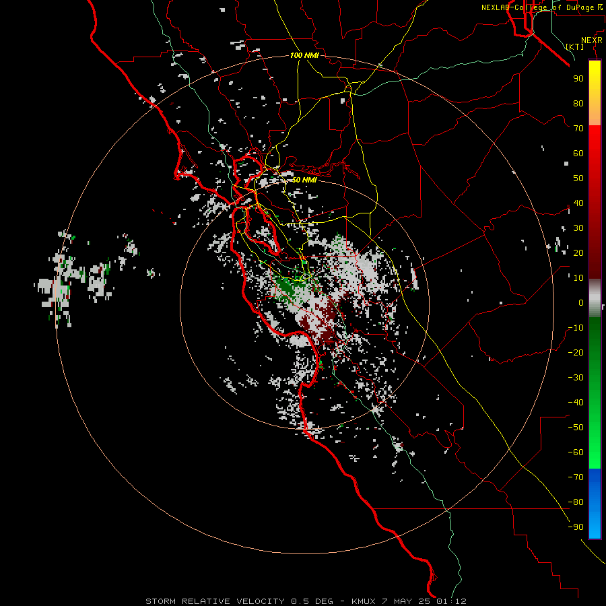Screen dimensions: 606x606
Task: Pick the orange band on the velocity scale
Action: [595, 114]
